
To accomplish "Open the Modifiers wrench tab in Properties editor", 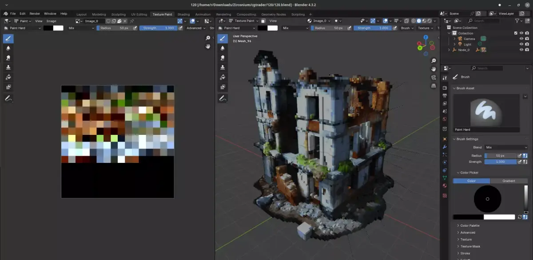I will (445, 147).
